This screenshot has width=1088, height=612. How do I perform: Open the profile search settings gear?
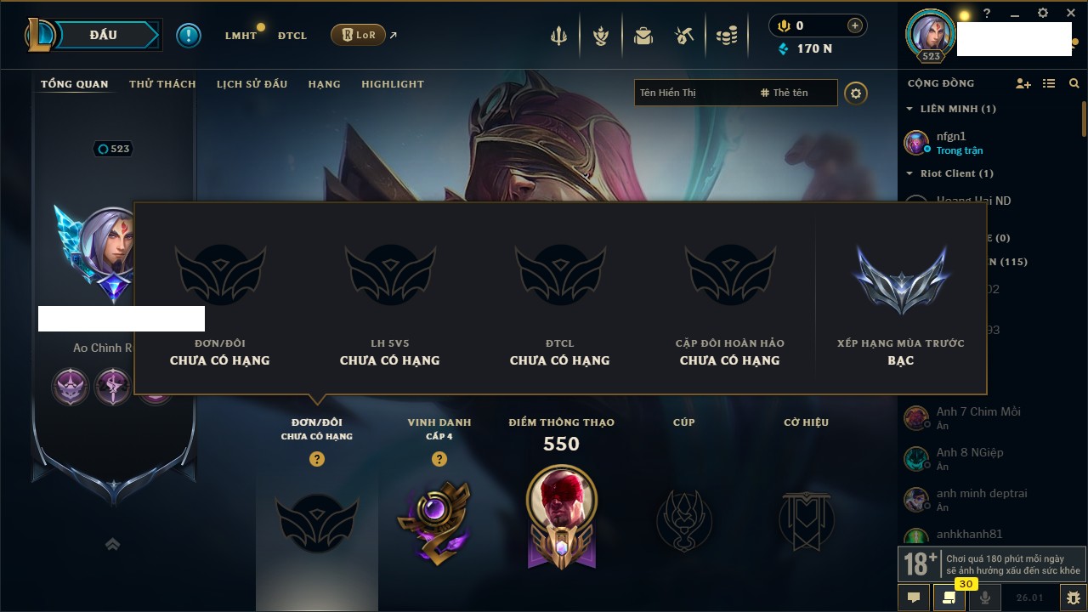tap(856, 93)
